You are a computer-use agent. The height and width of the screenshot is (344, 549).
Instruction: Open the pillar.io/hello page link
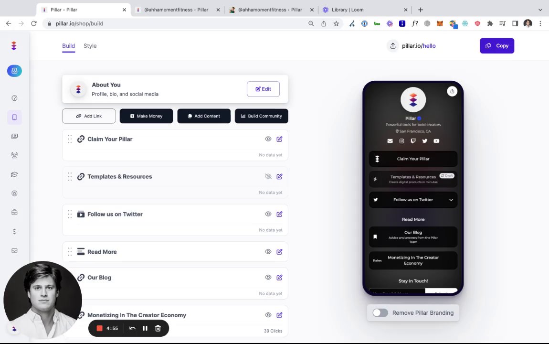click(419, 46)
